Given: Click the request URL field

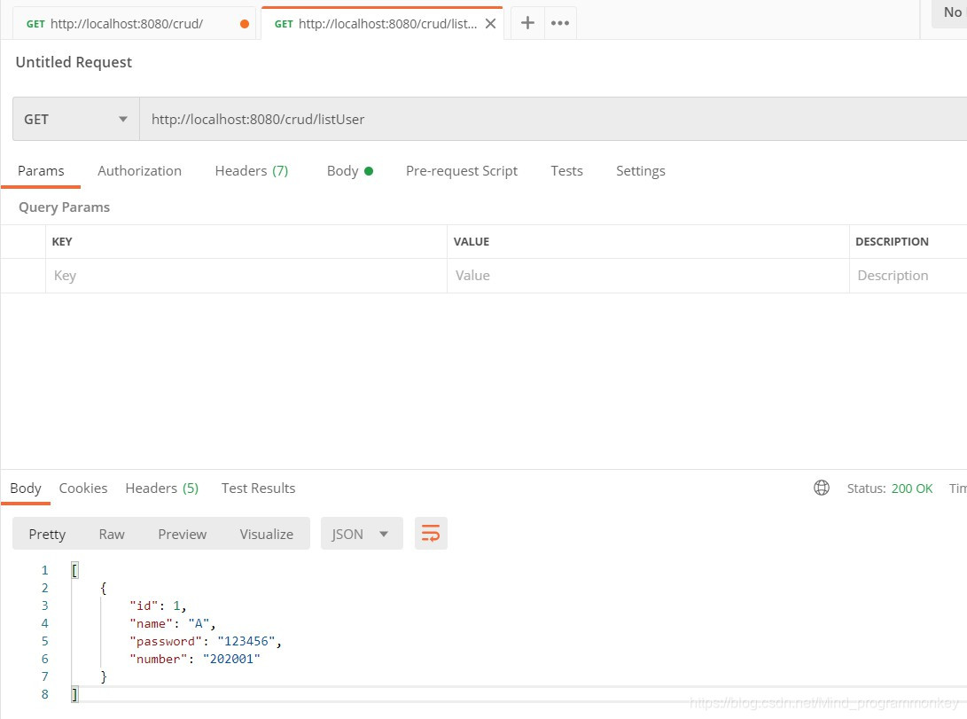Looking at the screenshot, I should [552, 119].
